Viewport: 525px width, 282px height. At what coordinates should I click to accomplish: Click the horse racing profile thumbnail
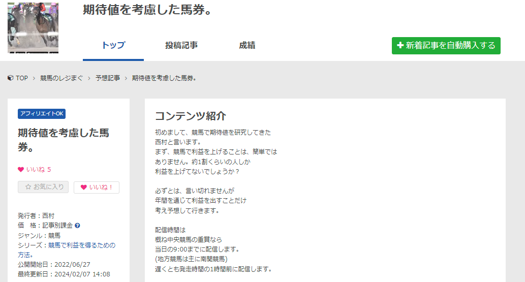[x=33, y=28]
